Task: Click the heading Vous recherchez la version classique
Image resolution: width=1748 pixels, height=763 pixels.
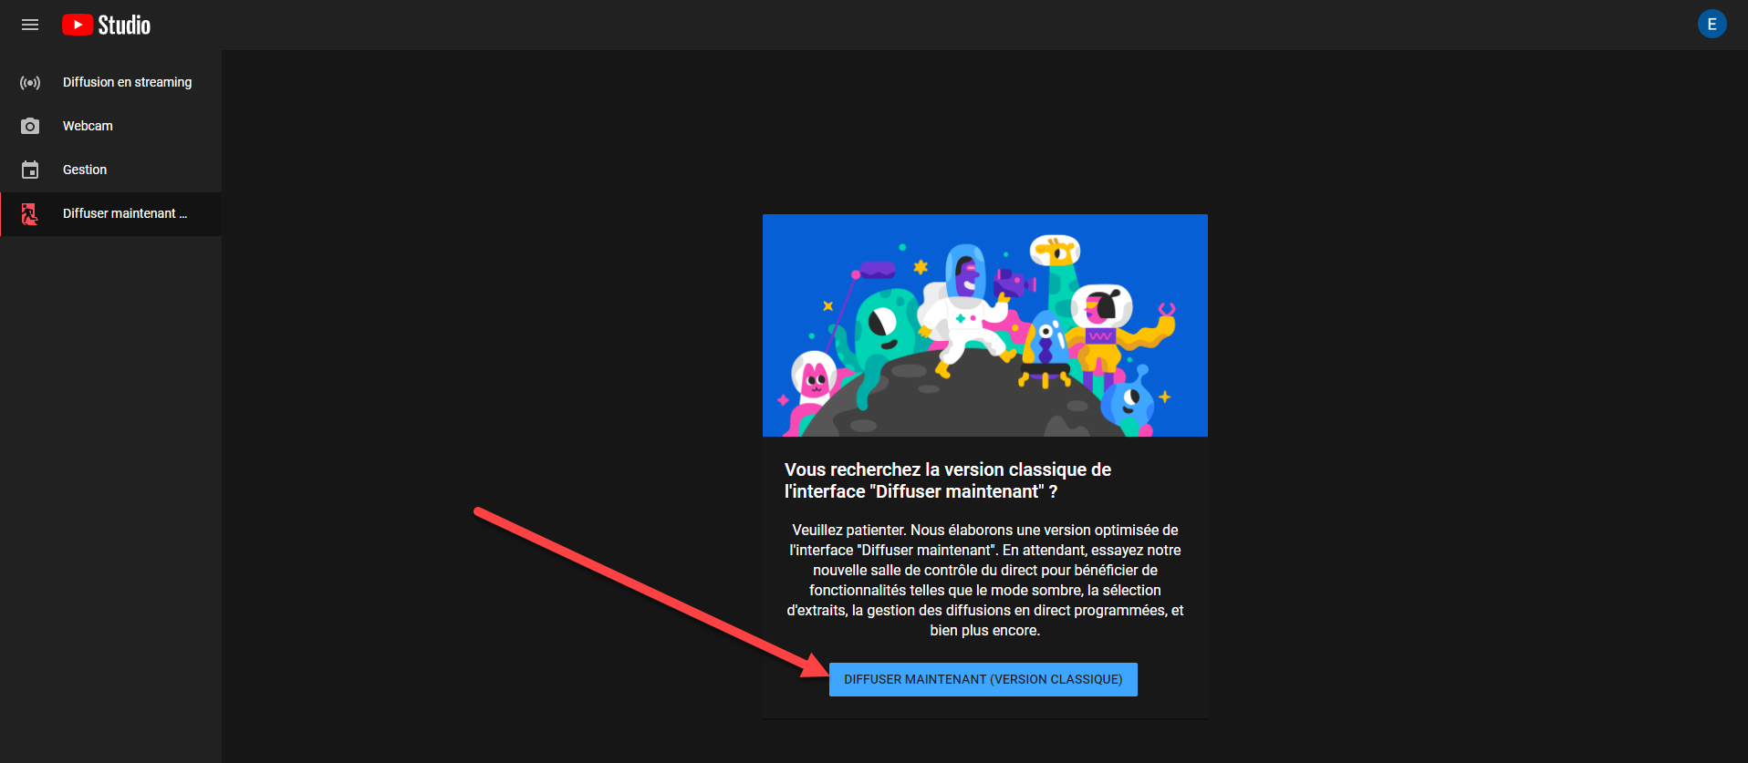Action: point(948,480)
